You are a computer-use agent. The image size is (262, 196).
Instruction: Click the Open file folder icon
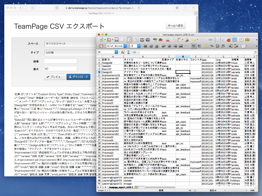point(109,40)
